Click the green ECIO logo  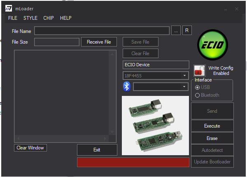212,45
